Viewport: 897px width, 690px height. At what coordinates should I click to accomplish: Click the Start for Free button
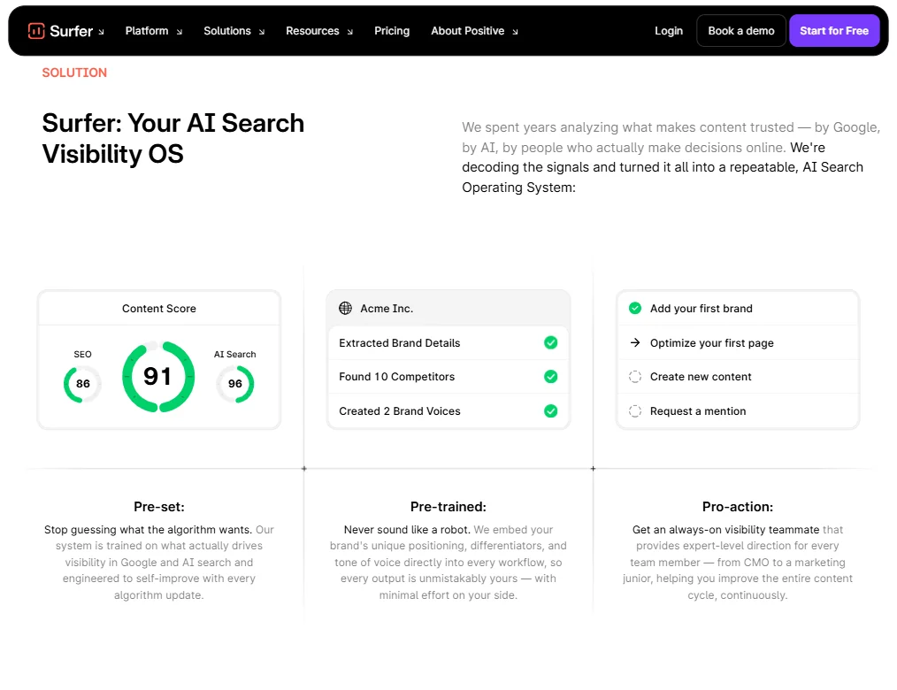tap(834, 31)
